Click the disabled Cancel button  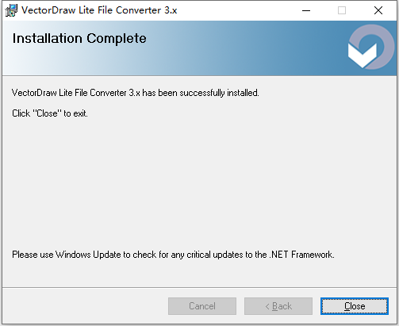(202, 306)
